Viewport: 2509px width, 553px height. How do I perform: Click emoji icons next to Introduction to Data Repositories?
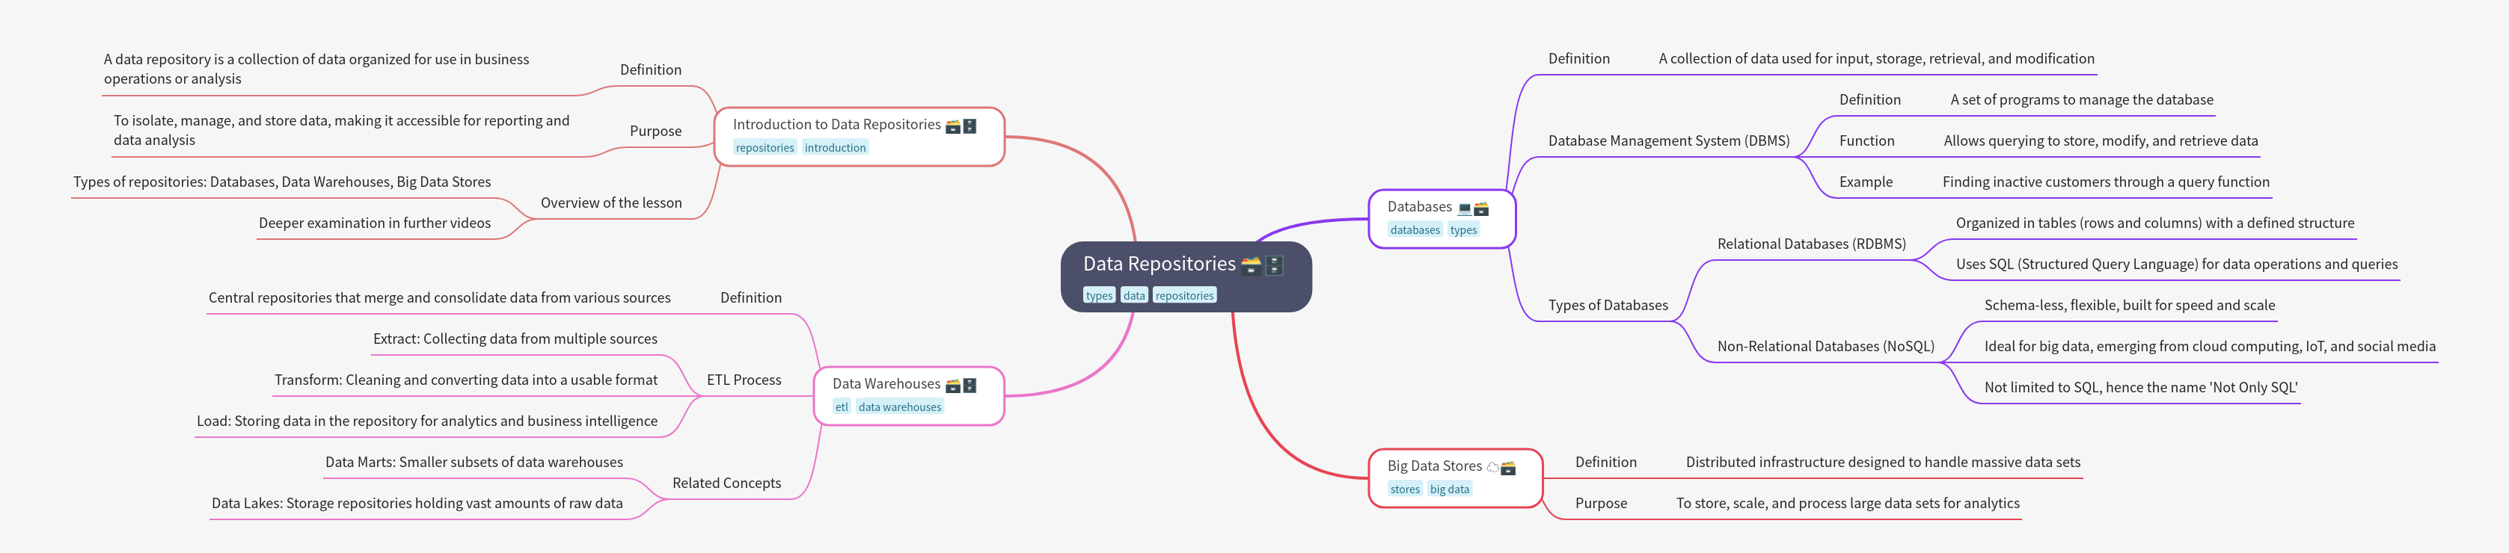(x=961, y=126)
